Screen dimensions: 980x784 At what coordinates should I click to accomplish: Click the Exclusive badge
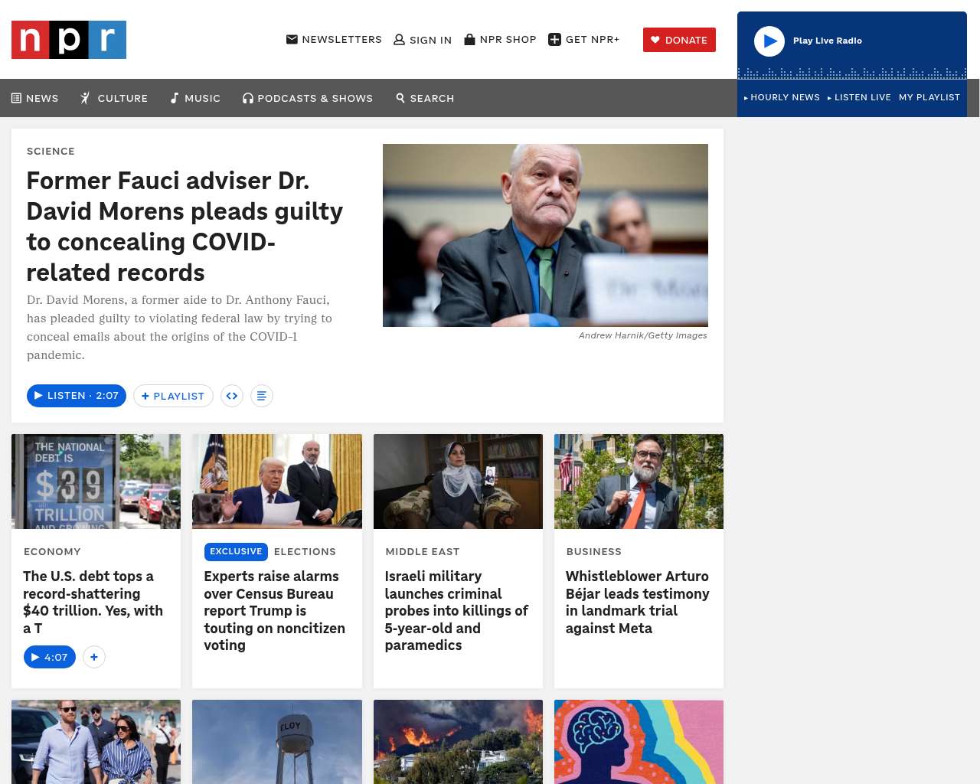click(x=236, y=551)
